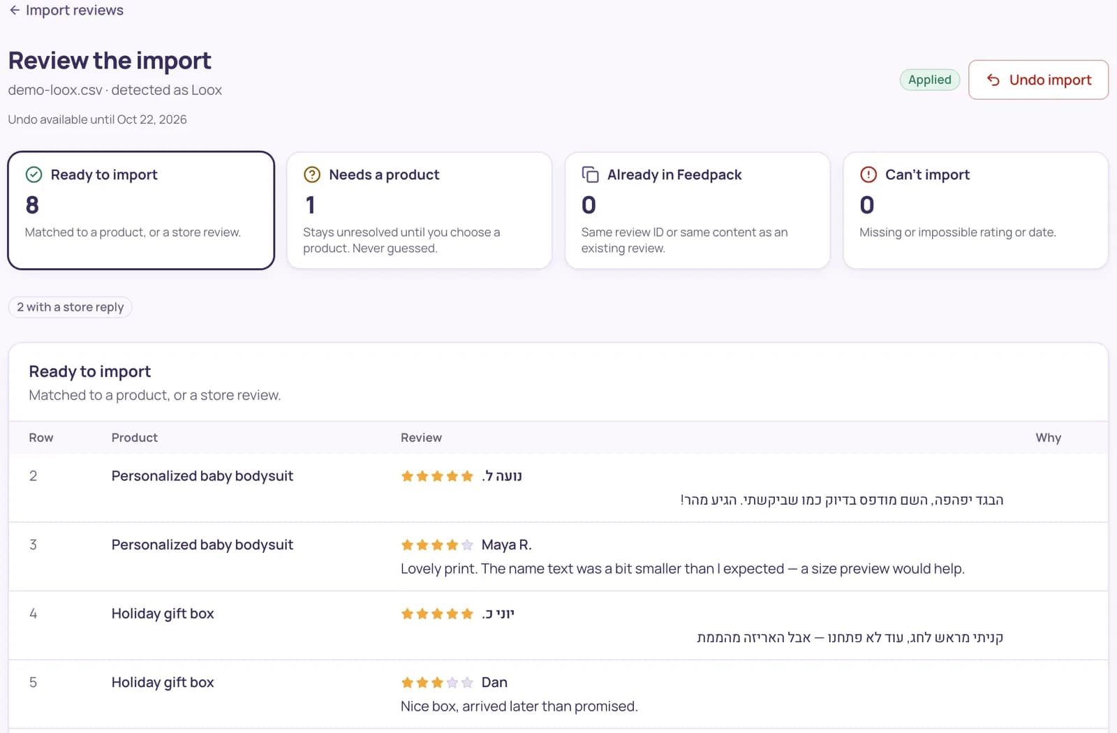1117x733 pixels.
Task: Click reviewer name Maya R.
Action: coord(506,545)
